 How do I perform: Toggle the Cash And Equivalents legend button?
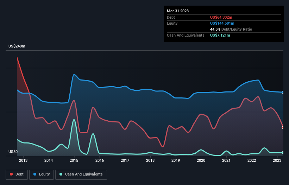pyautogui.click(x=81, y=175)
